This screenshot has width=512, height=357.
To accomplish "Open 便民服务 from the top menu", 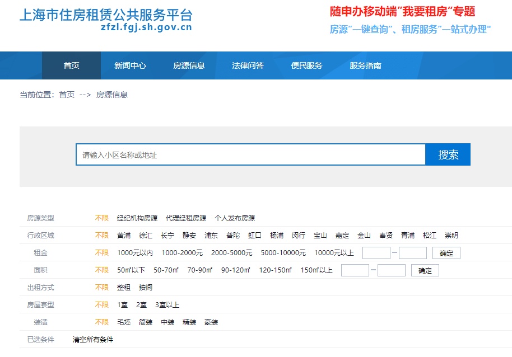I will click(306, 65).
